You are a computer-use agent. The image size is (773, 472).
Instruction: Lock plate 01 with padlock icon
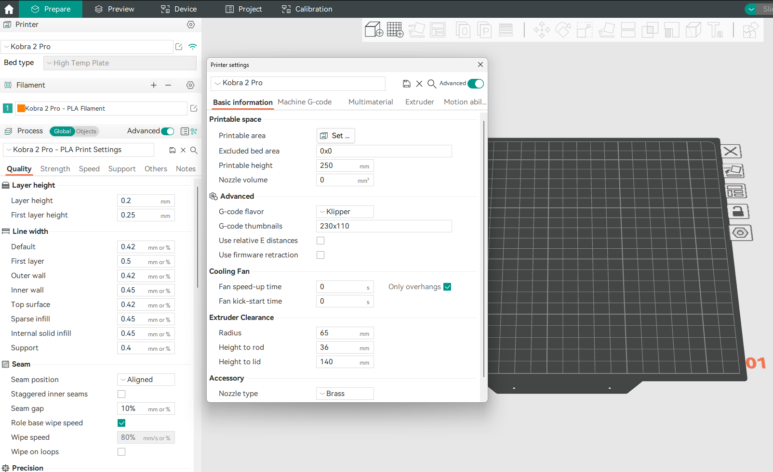tap(738, 212)
